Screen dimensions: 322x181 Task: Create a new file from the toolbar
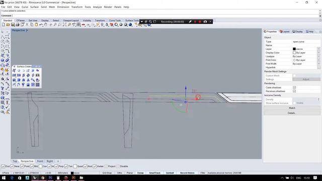[4, 25]
